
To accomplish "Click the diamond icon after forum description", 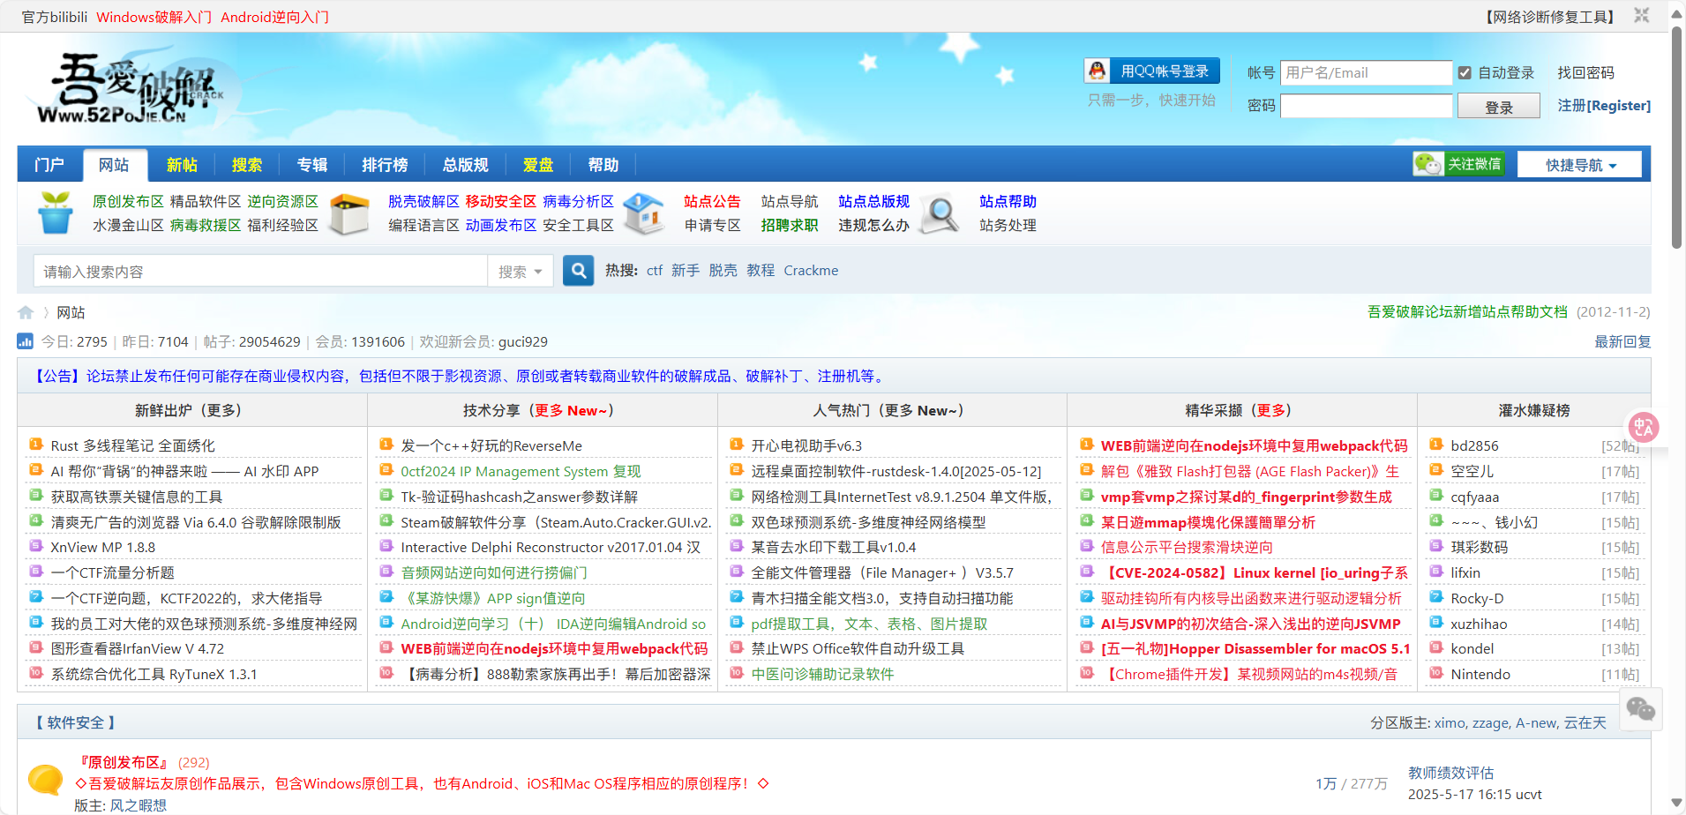I will (x=763, y=783).
